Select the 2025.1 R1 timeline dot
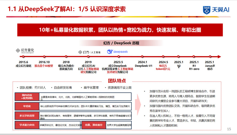This screenshot has height=135, width=237. click(194, 57)
